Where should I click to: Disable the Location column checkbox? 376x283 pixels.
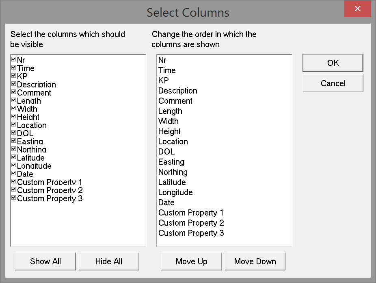pos(14,124)
